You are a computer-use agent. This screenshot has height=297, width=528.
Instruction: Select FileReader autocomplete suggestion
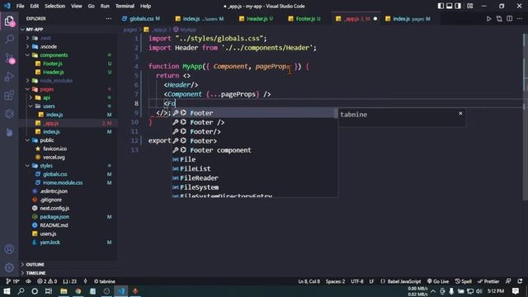tap(254, 178)
